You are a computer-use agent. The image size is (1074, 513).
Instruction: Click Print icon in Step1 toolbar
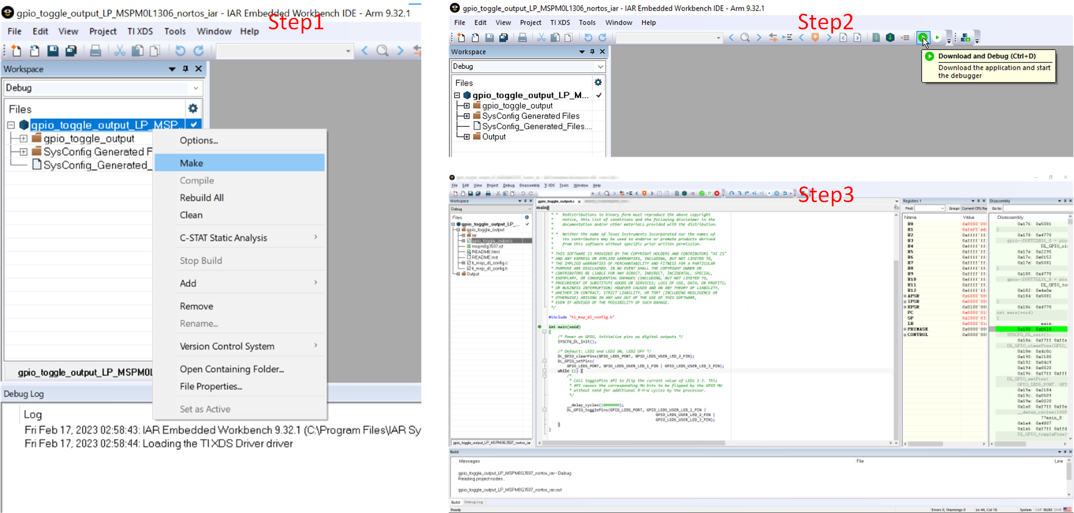(x=96, y=50)
